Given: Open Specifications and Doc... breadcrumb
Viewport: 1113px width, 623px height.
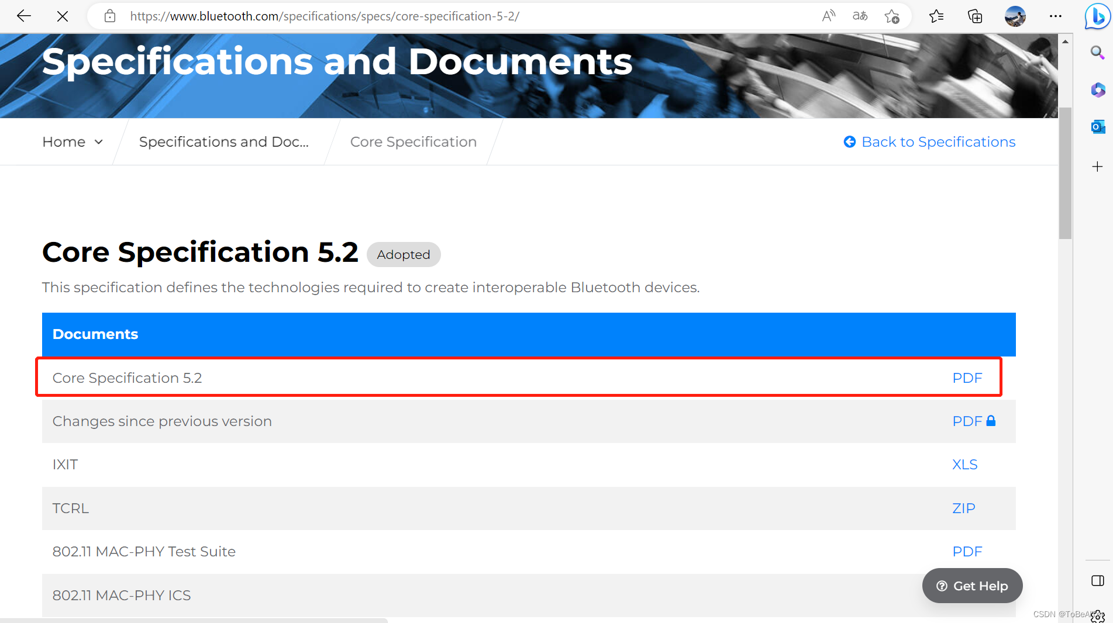Looking at the screenshot, I should (x=224, y=142).
